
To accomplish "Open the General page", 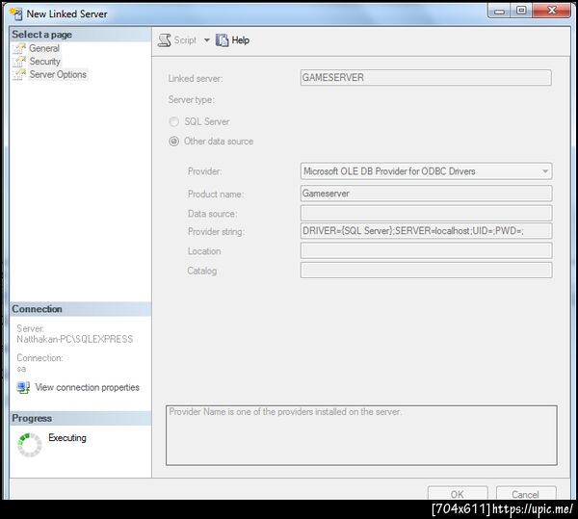I will [x=44, y=48].
